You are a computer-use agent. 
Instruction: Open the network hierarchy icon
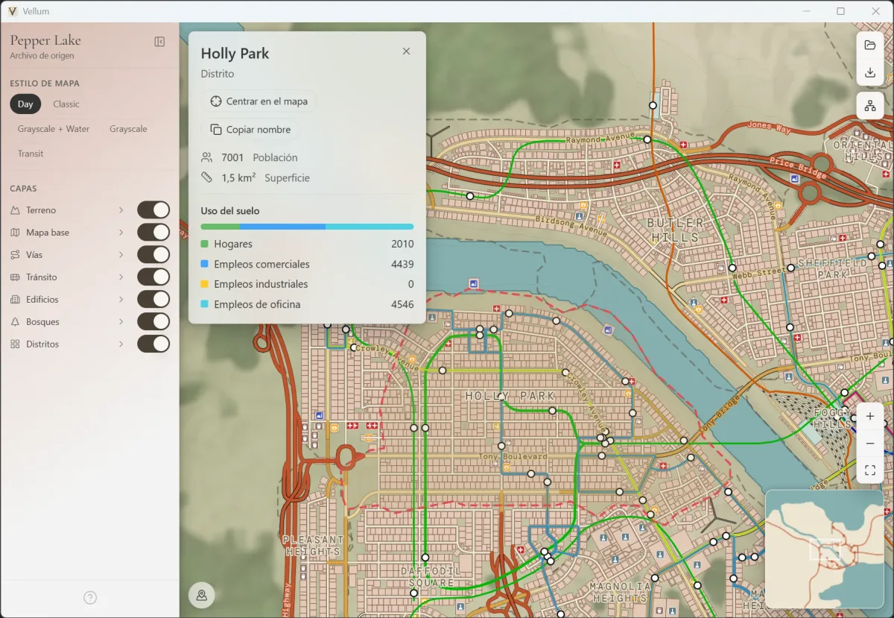[870, 106]
